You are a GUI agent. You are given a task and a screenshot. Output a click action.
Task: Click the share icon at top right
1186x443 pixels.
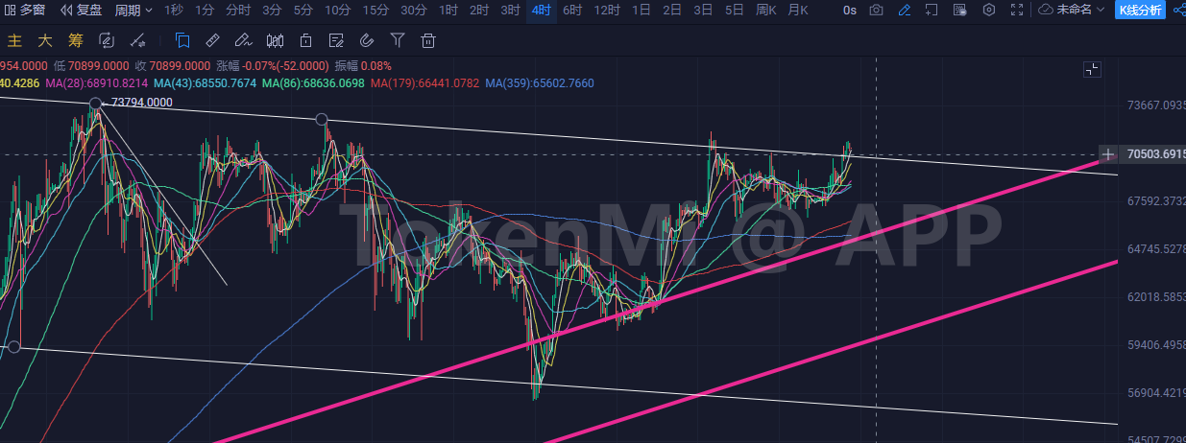(x=1178, y=11)
